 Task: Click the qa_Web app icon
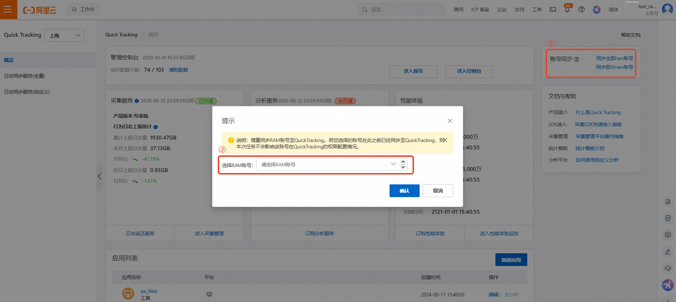tap(128, 293)
